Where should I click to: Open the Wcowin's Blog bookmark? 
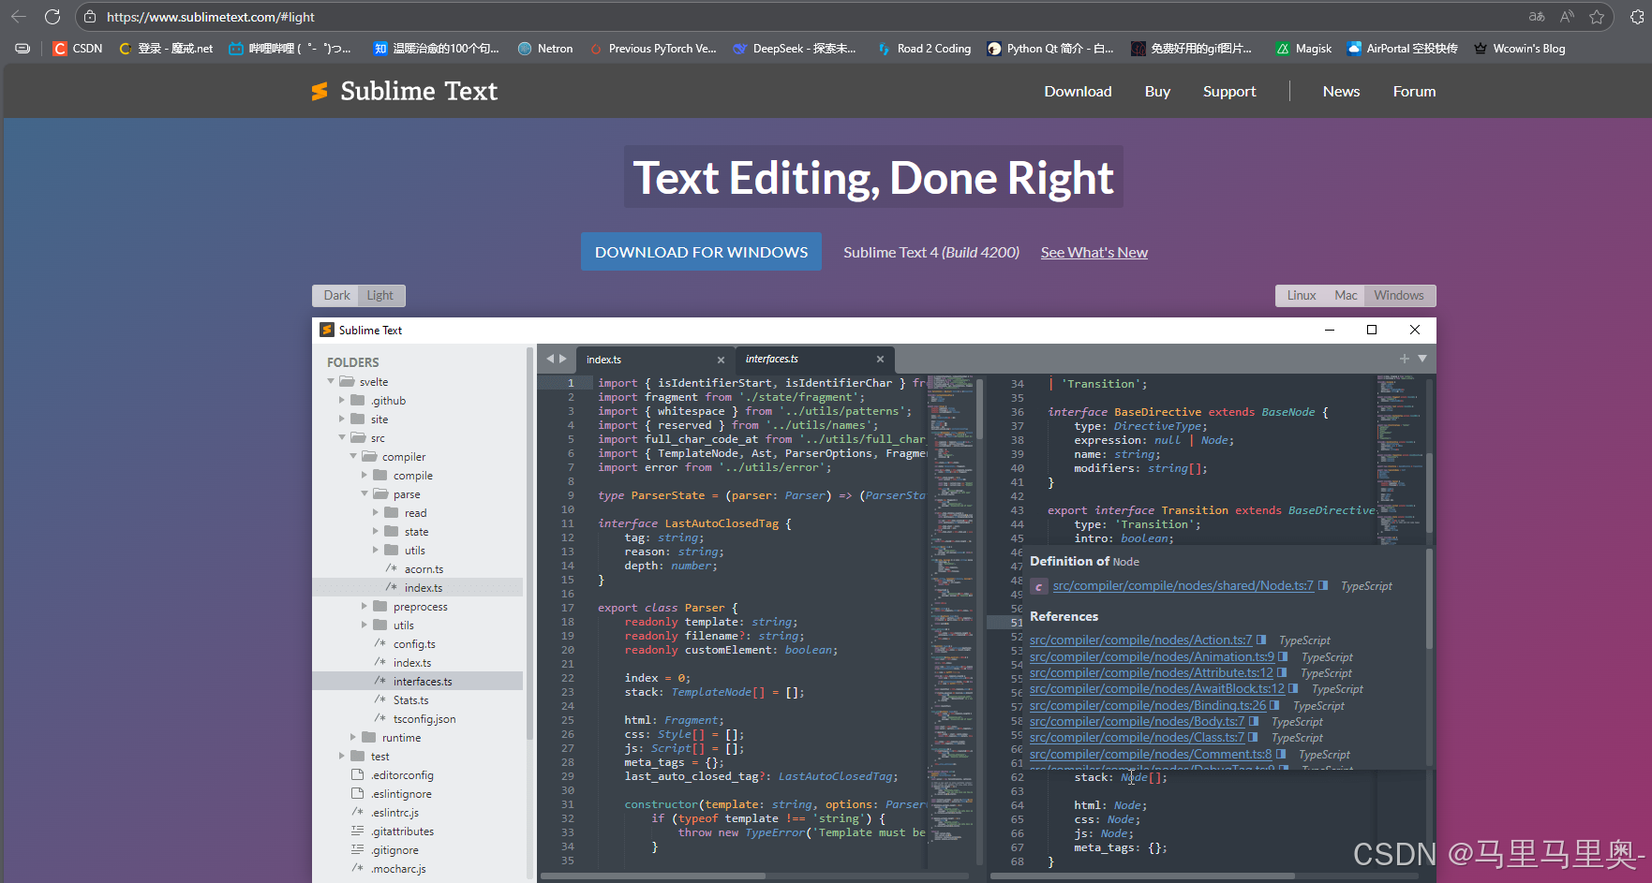[x=1519, y=49]
